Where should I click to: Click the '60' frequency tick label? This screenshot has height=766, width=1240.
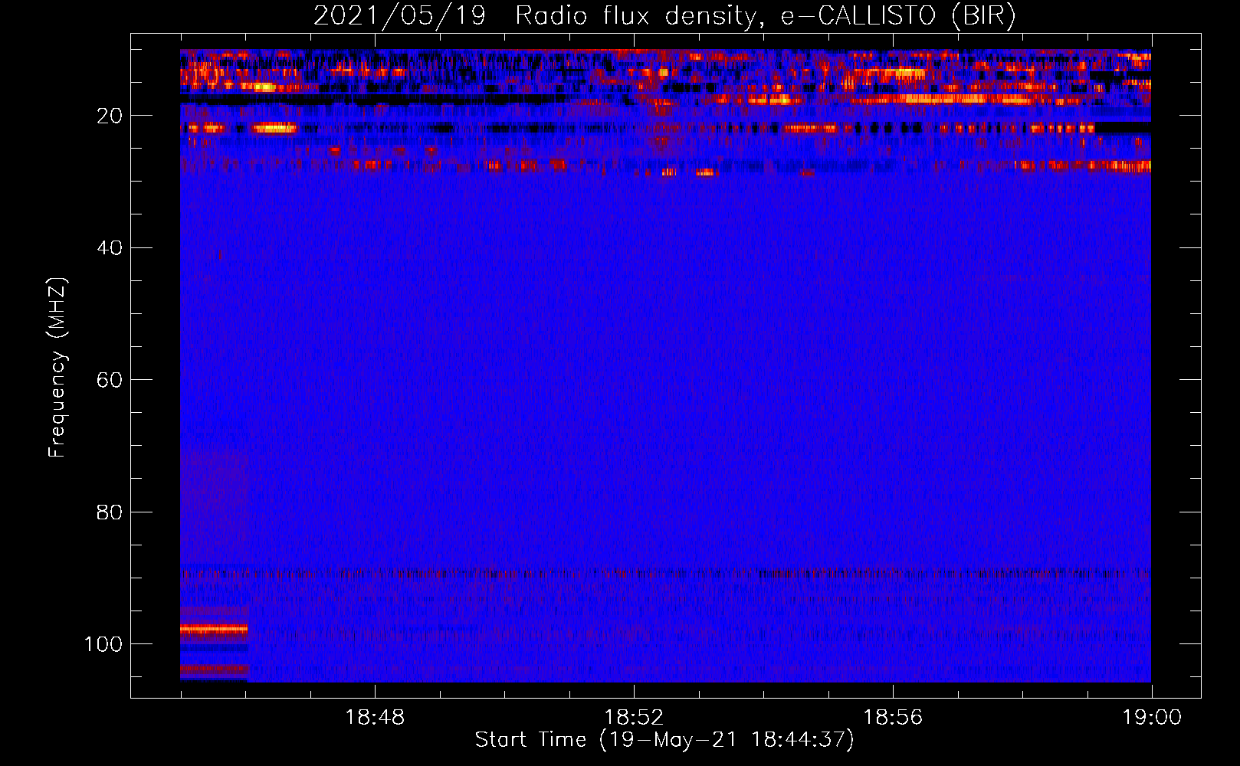tap(110, 380)
